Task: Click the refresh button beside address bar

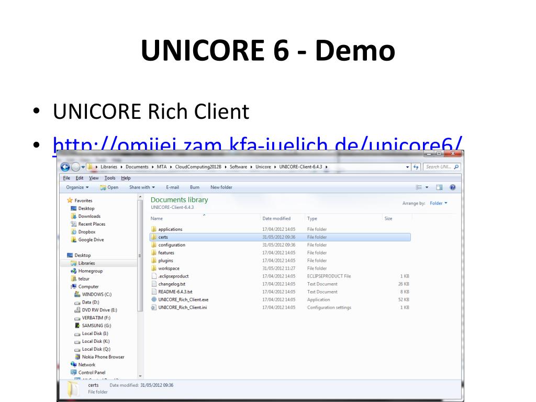Action: click(416, 167)
